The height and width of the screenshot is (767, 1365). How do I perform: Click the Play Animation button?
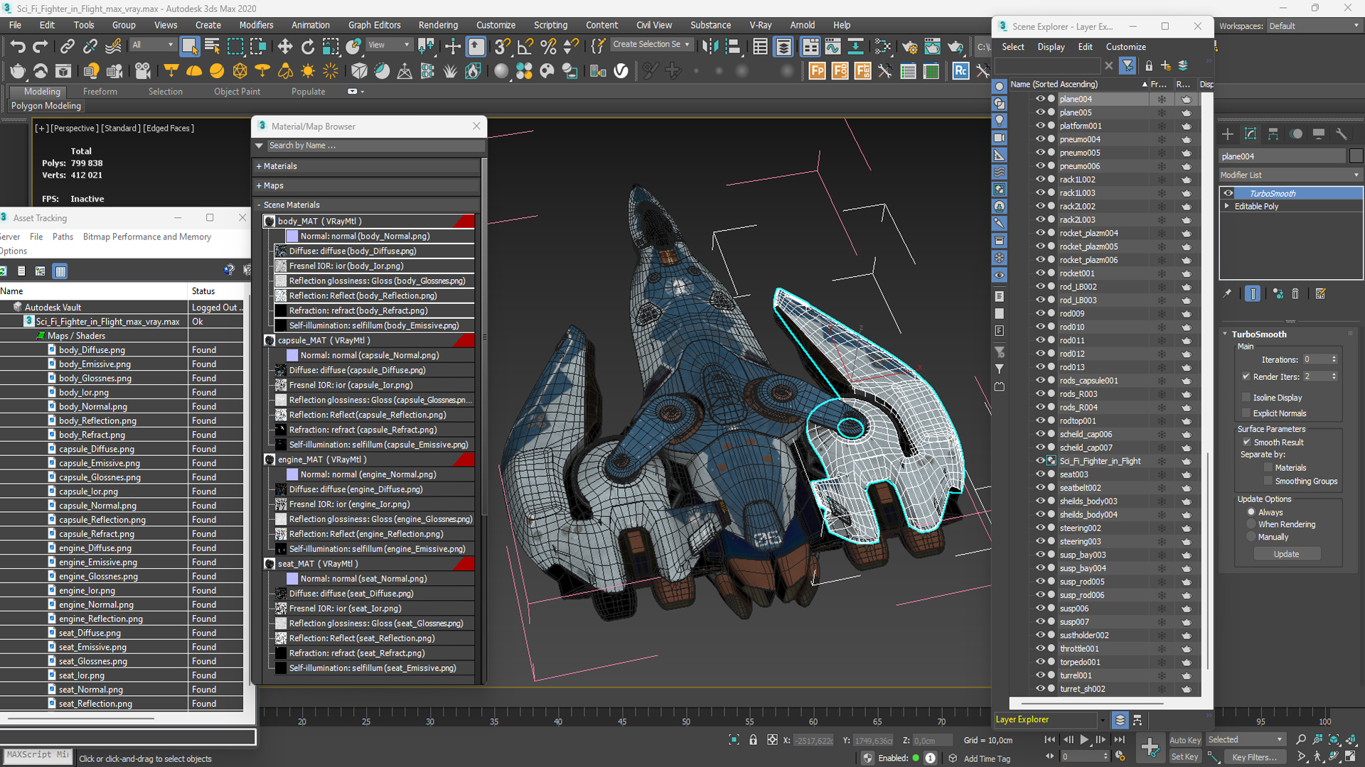point(1084,740)
